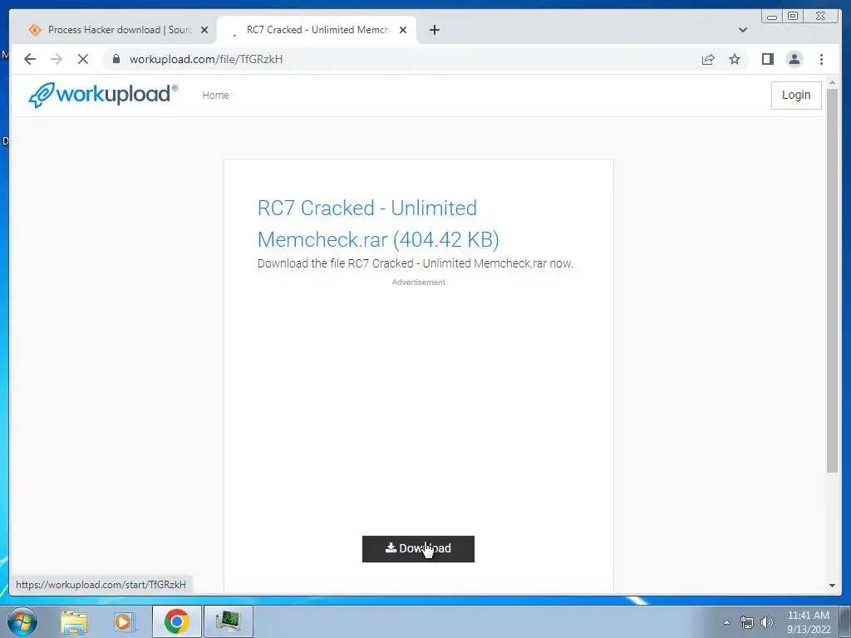This screenshot has width=851, height=638.
Task: Click the 'Download the file RC7 Cracked' description text
Action: 416,263
